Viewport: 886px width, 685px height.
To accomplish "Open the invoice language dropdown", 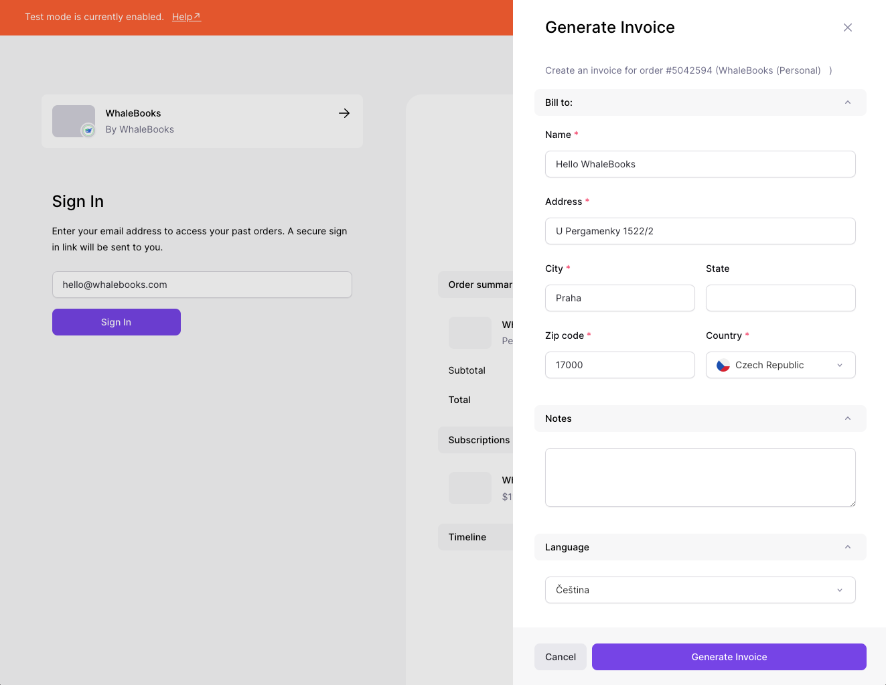I will pos(700,590).
